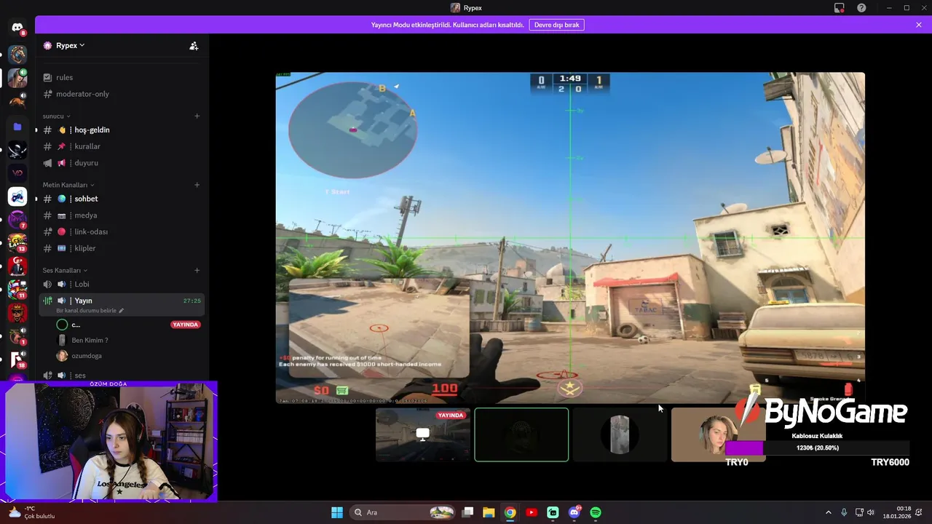The height and width of the screenshot is (524, 932).
Task: Open the volume tray control
Action: point(871,512)
